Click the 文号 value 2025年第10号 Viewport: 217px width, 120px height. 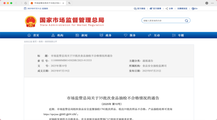point(59,66)
